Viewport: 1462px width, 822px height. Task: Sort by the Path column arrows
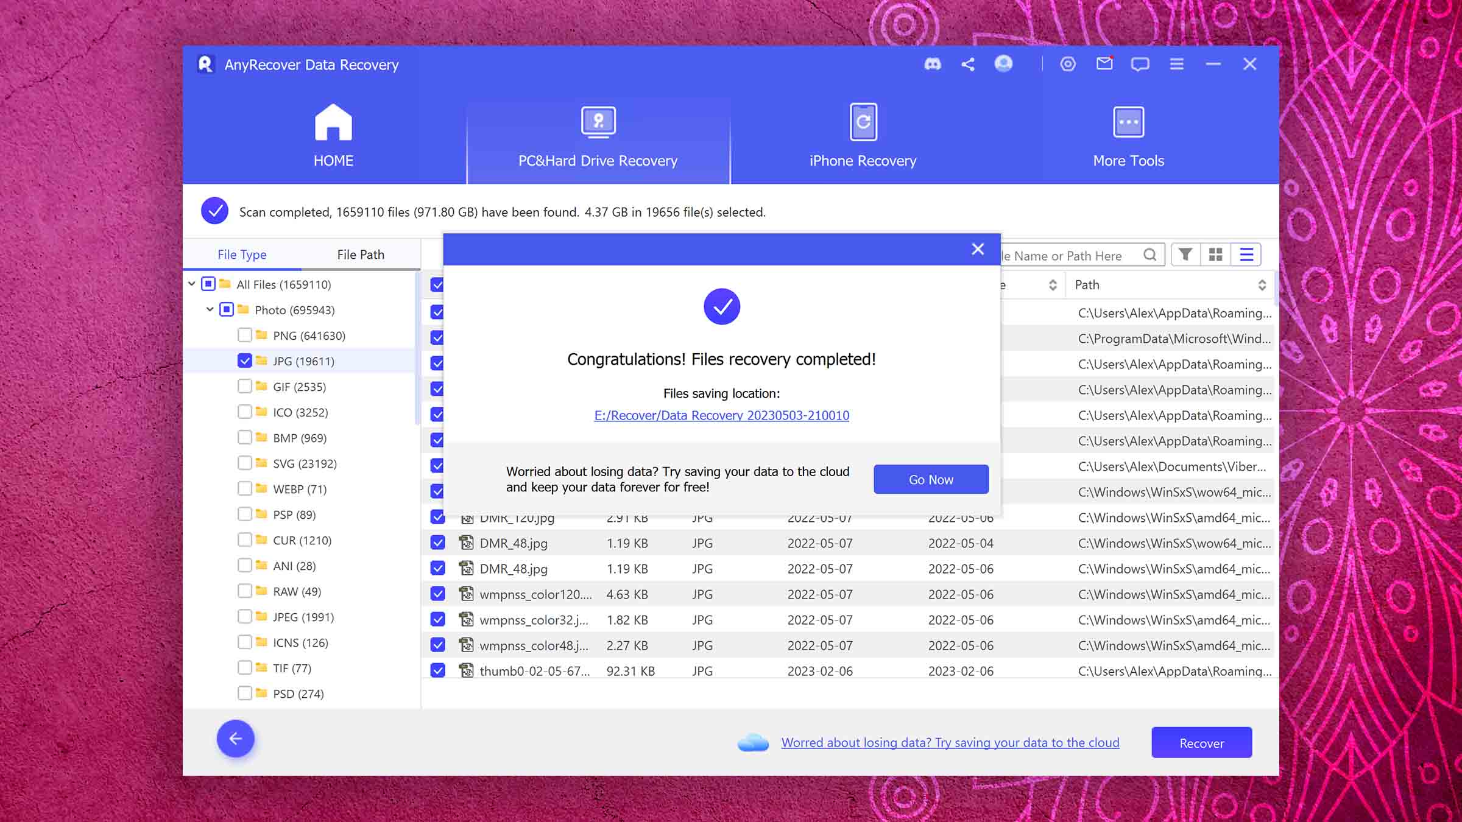pos(1262,285)
